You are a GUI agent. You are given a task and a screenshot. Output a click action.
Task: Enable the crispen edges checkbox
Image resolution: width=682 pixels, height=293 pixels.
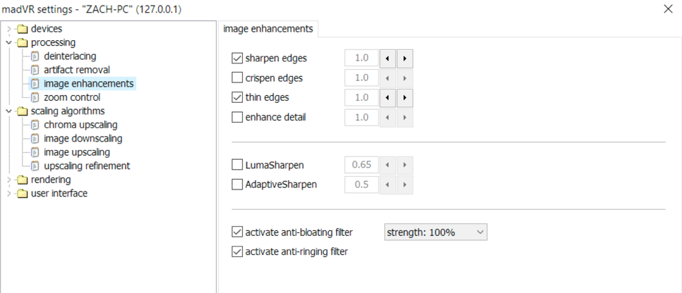tap(237, 78)
